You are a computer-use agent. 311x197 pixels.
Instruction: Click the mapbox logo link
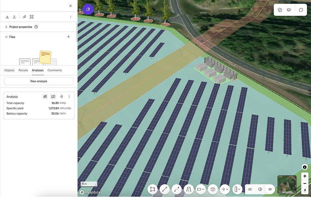(x=90, y=192)
